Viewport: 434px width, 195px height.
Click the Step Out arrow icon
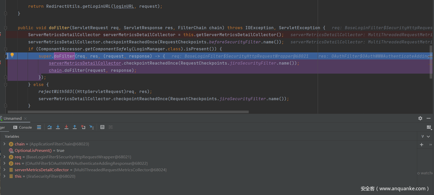(75, 127)
